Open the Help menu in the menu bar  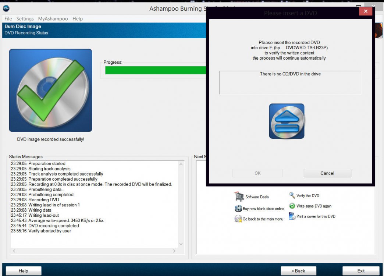(78, 19)
